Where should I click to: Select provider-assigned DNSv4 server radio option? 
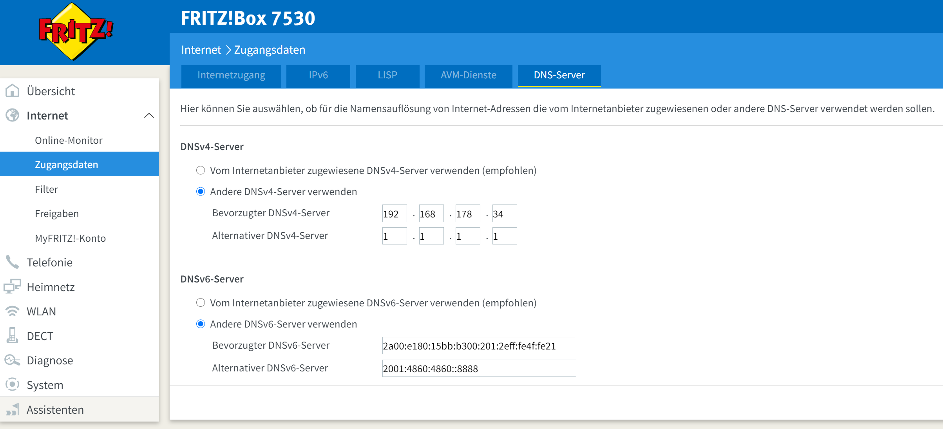pos(201,170)
